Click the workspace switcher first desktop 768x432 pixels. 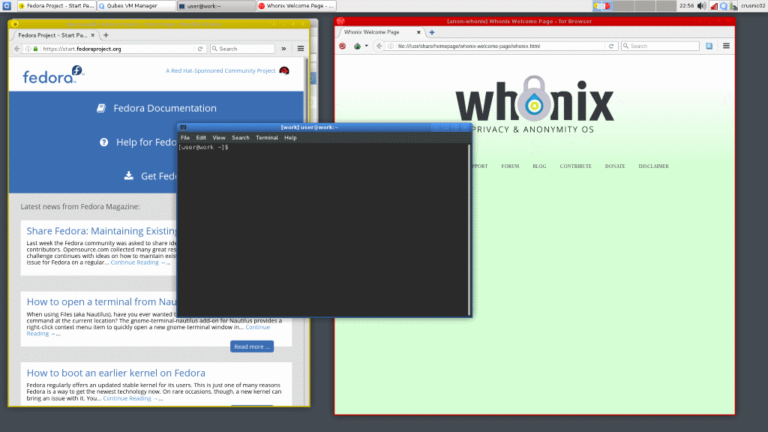click(602, 6)
